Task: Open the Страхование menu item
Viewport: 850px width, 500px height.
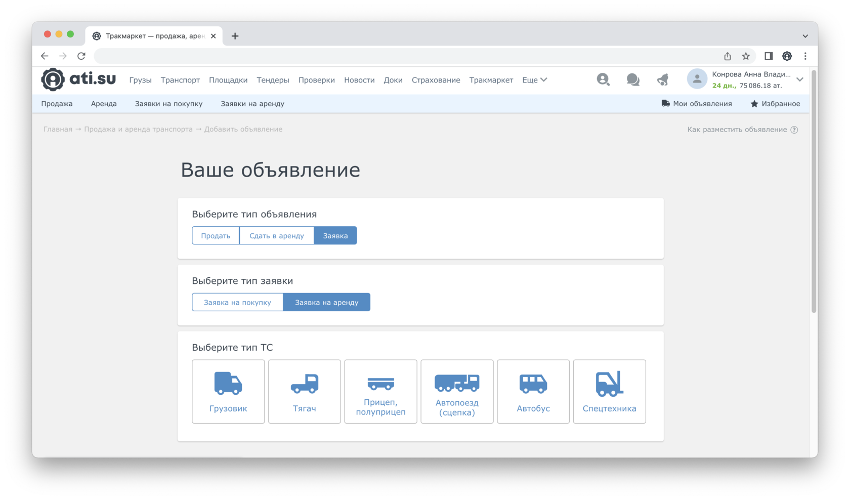Action: pyautogui.click(x=436, y=80)
